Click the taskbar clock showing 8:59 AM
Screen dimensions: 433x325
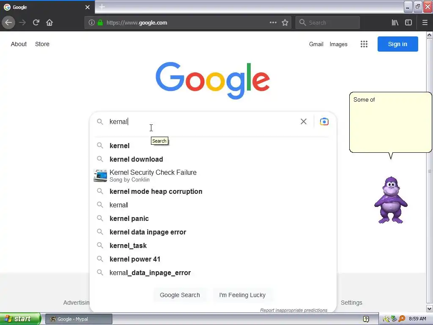417,319
